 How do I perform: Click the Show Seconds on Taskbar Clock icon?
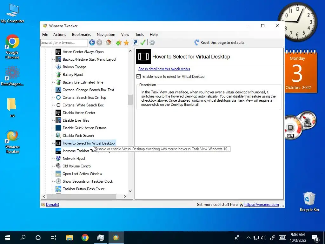coord(58,181)
